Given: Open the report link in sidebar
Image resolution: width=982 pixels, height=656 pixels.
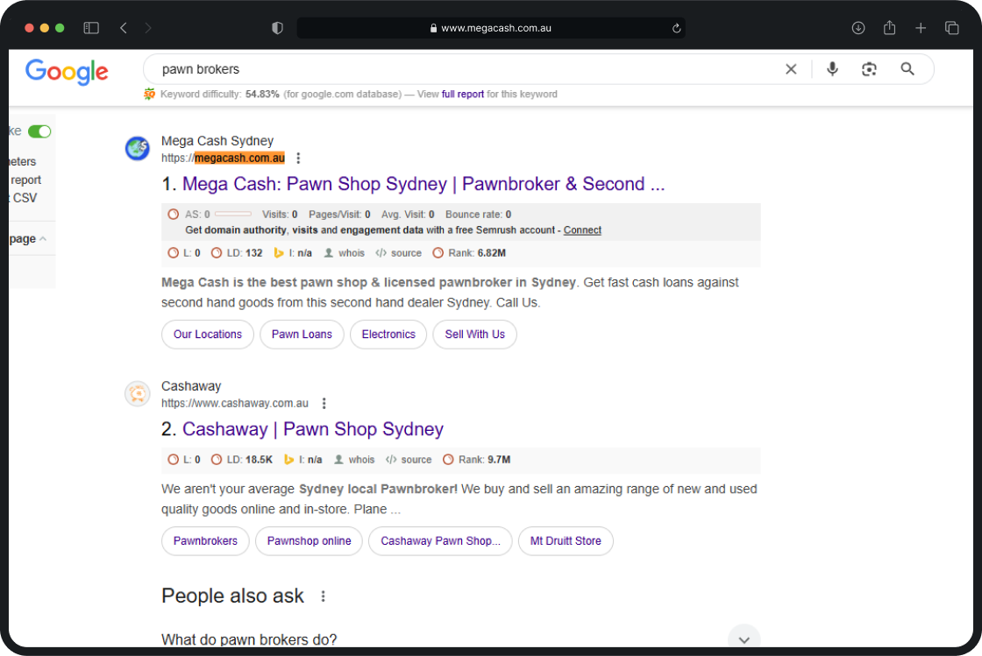Looking at the screenshot, I should pyautogui.click(x=25, y=180).
